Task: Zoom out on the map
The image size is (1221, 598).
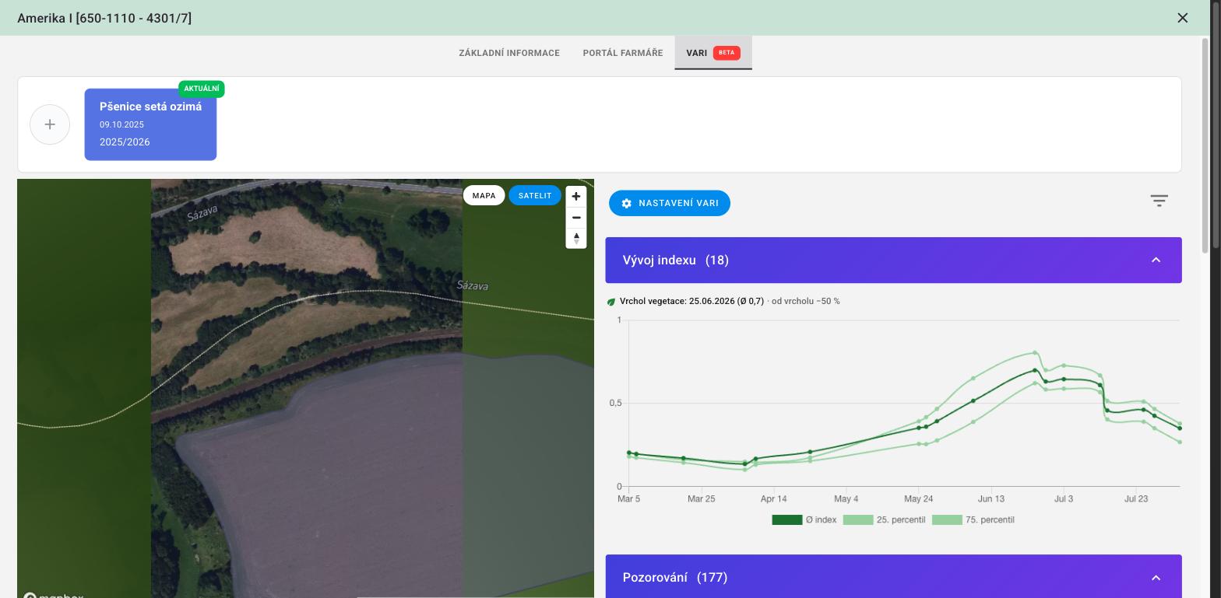Action: (576, 218)
